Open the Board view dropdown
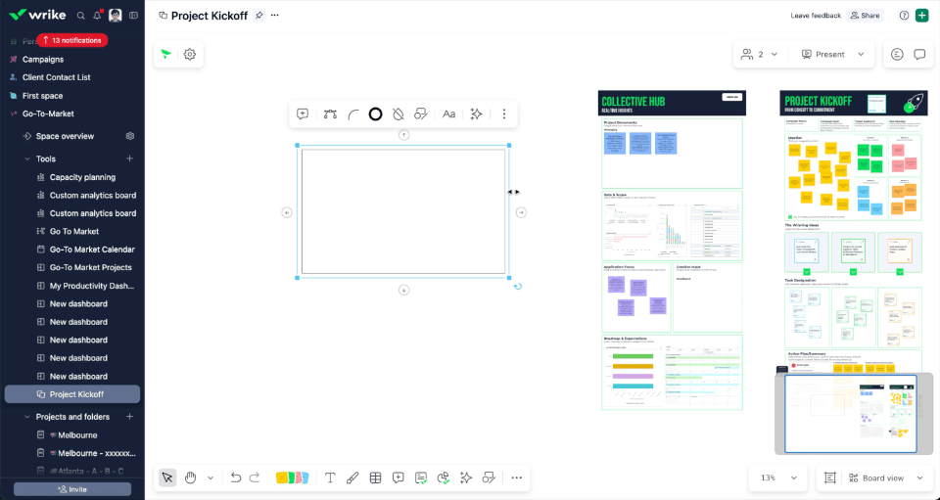Image resolution: width=940 pixels, height=500 pixels. [x=886, y=477]
